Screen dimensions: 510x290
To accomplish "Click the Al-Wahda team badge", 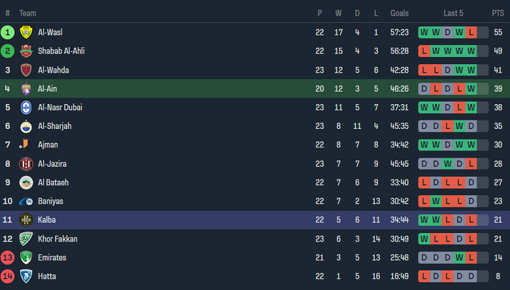I will [25, 70].
